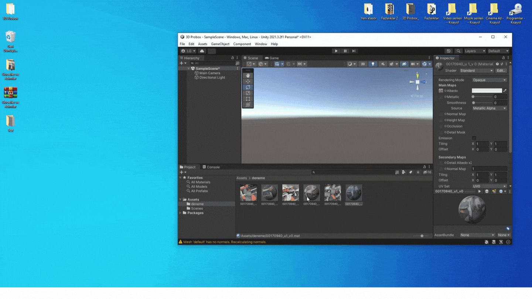Click the Albedo white color swatch
This screenshot has height=299, width=532.
click(x=487, y=91)
